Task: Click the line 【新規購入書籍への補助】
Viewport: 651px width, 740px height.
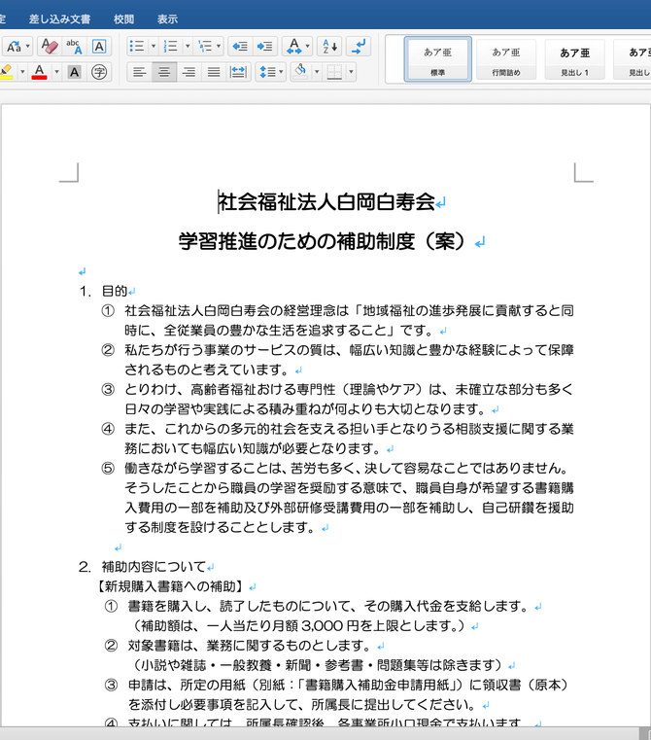Action: coord(170,586)
